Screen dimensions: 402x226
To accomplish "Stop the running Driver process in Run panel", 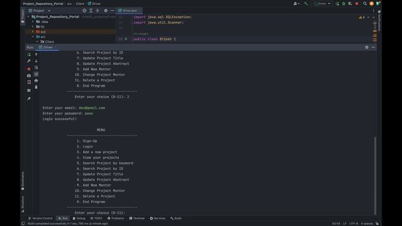I will pyautogui.click(x=29, y=69).
